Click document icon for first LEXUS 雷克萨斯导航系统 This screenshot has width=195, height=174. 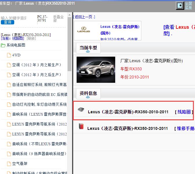tap(9, 124)
